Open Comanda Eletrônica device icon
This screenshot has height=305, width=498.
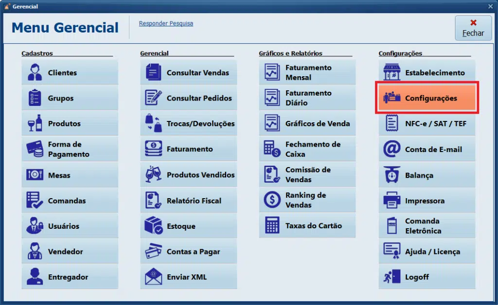(x=391, y=226)
